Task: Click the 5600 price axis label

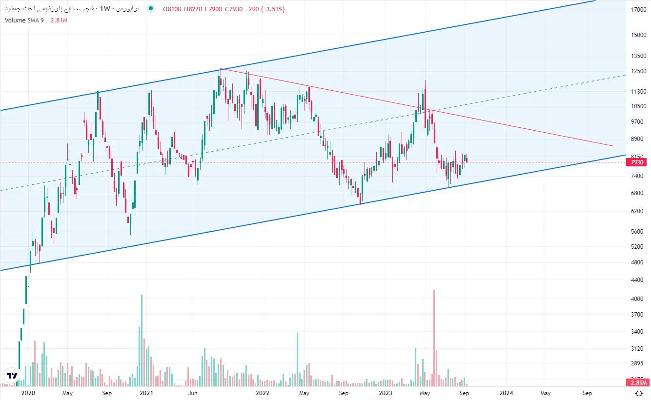Action: tap(638, 232)
